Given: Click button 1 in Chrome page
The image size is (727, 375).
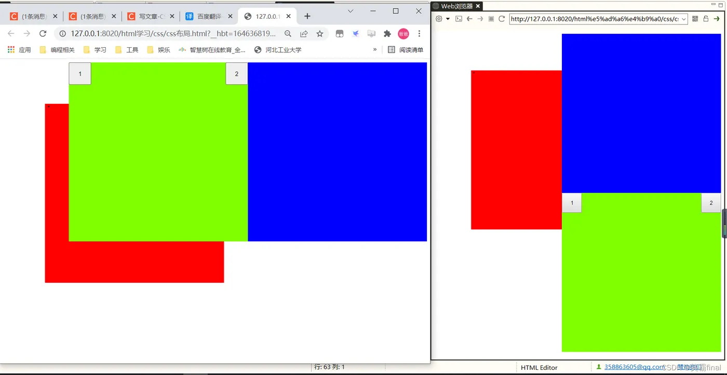Looking at the screenshot, I should (x=80, y=74).
